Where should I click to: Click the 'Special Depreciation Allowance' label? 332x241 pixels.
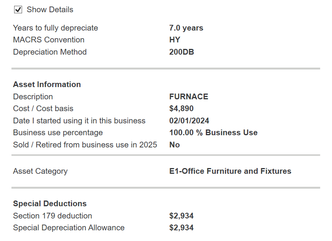coord(69,228)
